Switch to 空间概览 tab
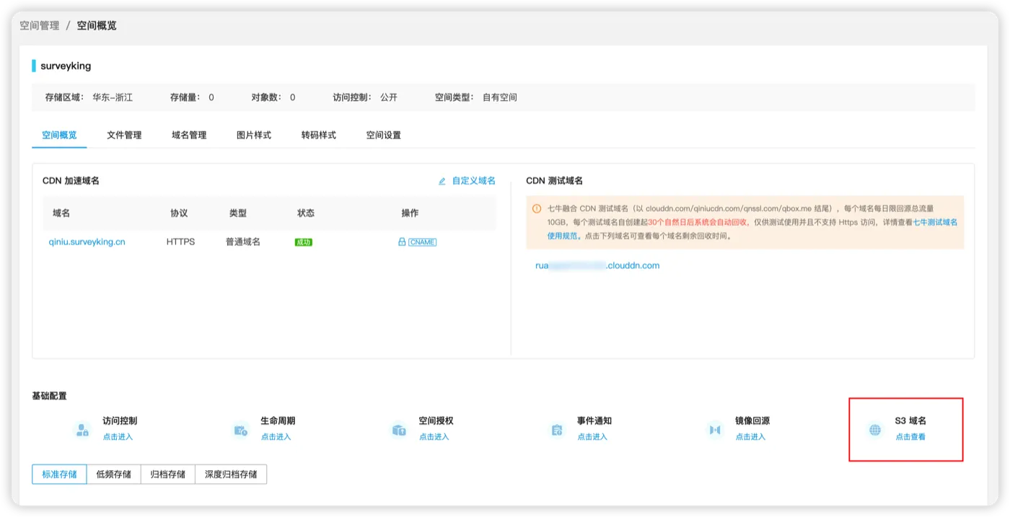Viewport: 1010px width, 517px height. [x=59, y=135]
